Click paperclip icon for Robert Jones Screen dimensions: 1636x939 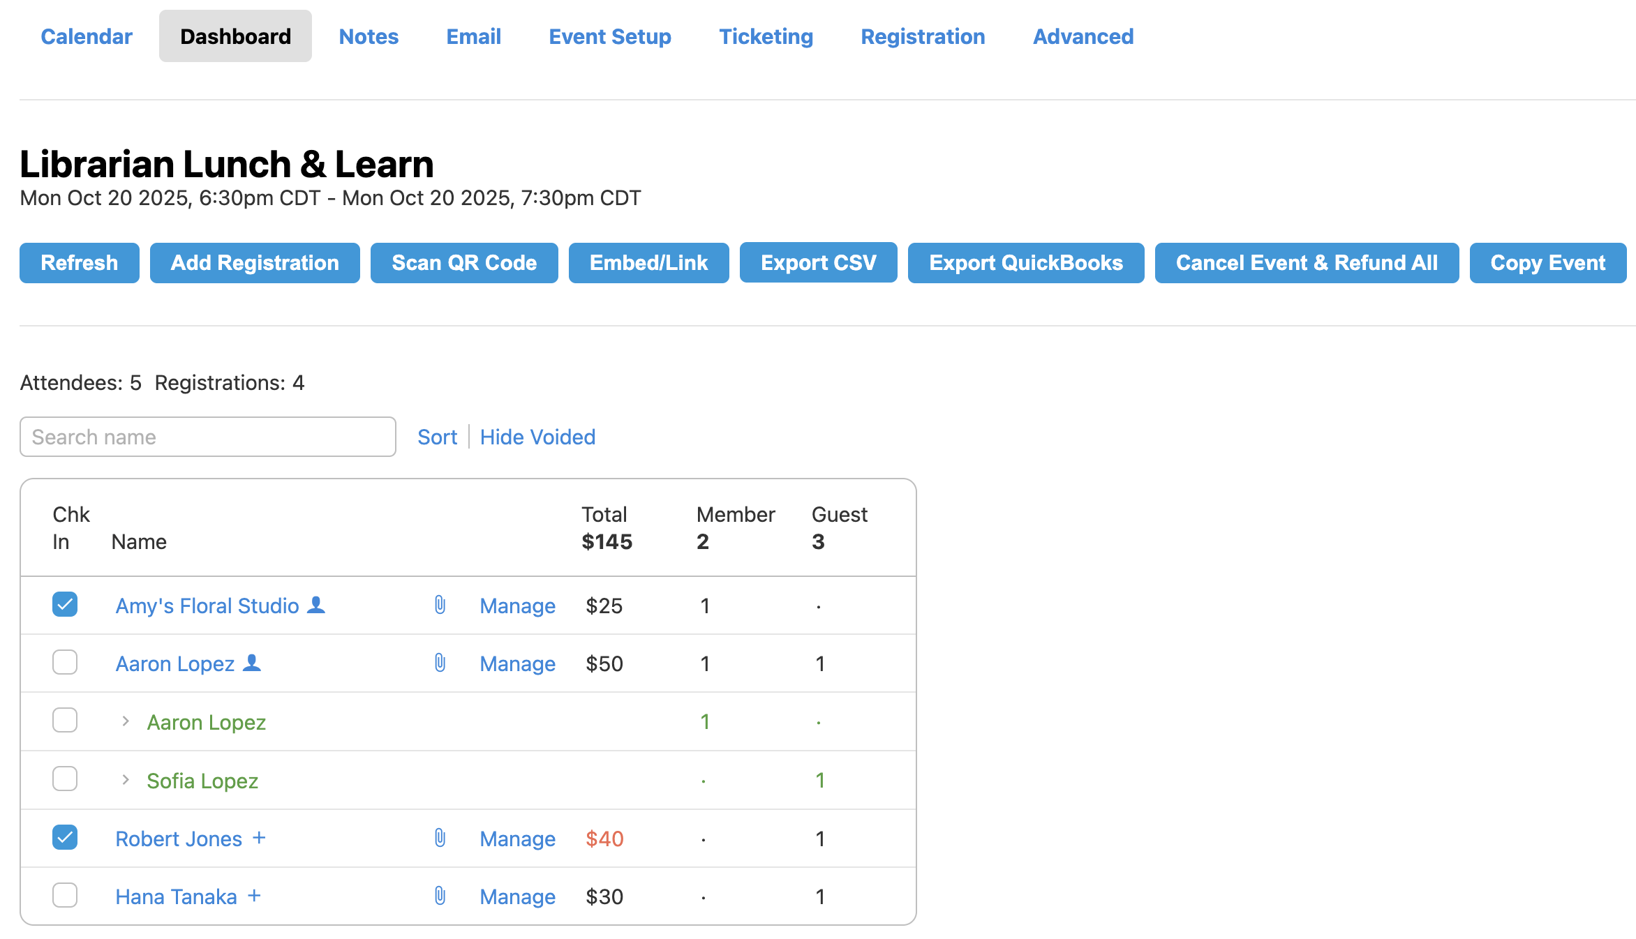(440, 838)
